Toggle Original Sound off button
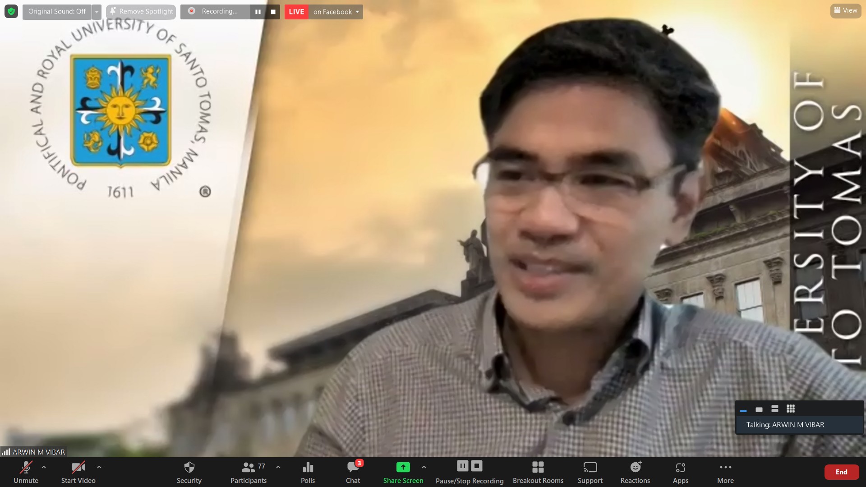 (57, 11)
